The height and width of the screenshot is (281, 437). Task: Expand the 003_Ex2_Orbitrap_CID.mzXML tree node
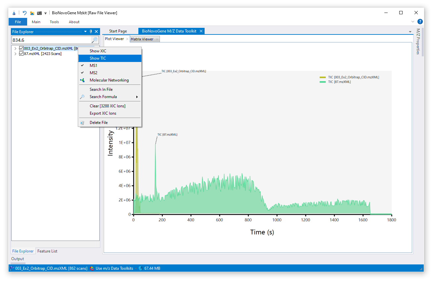click(15, 48)
